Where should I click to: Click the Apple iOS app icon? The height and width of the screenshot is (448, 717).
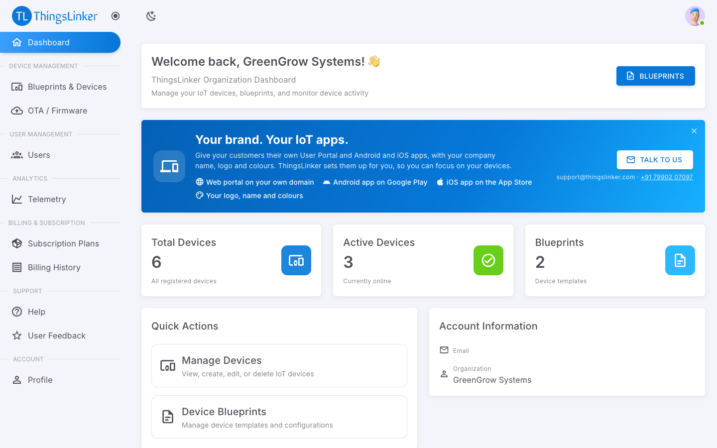click(440, 182)
